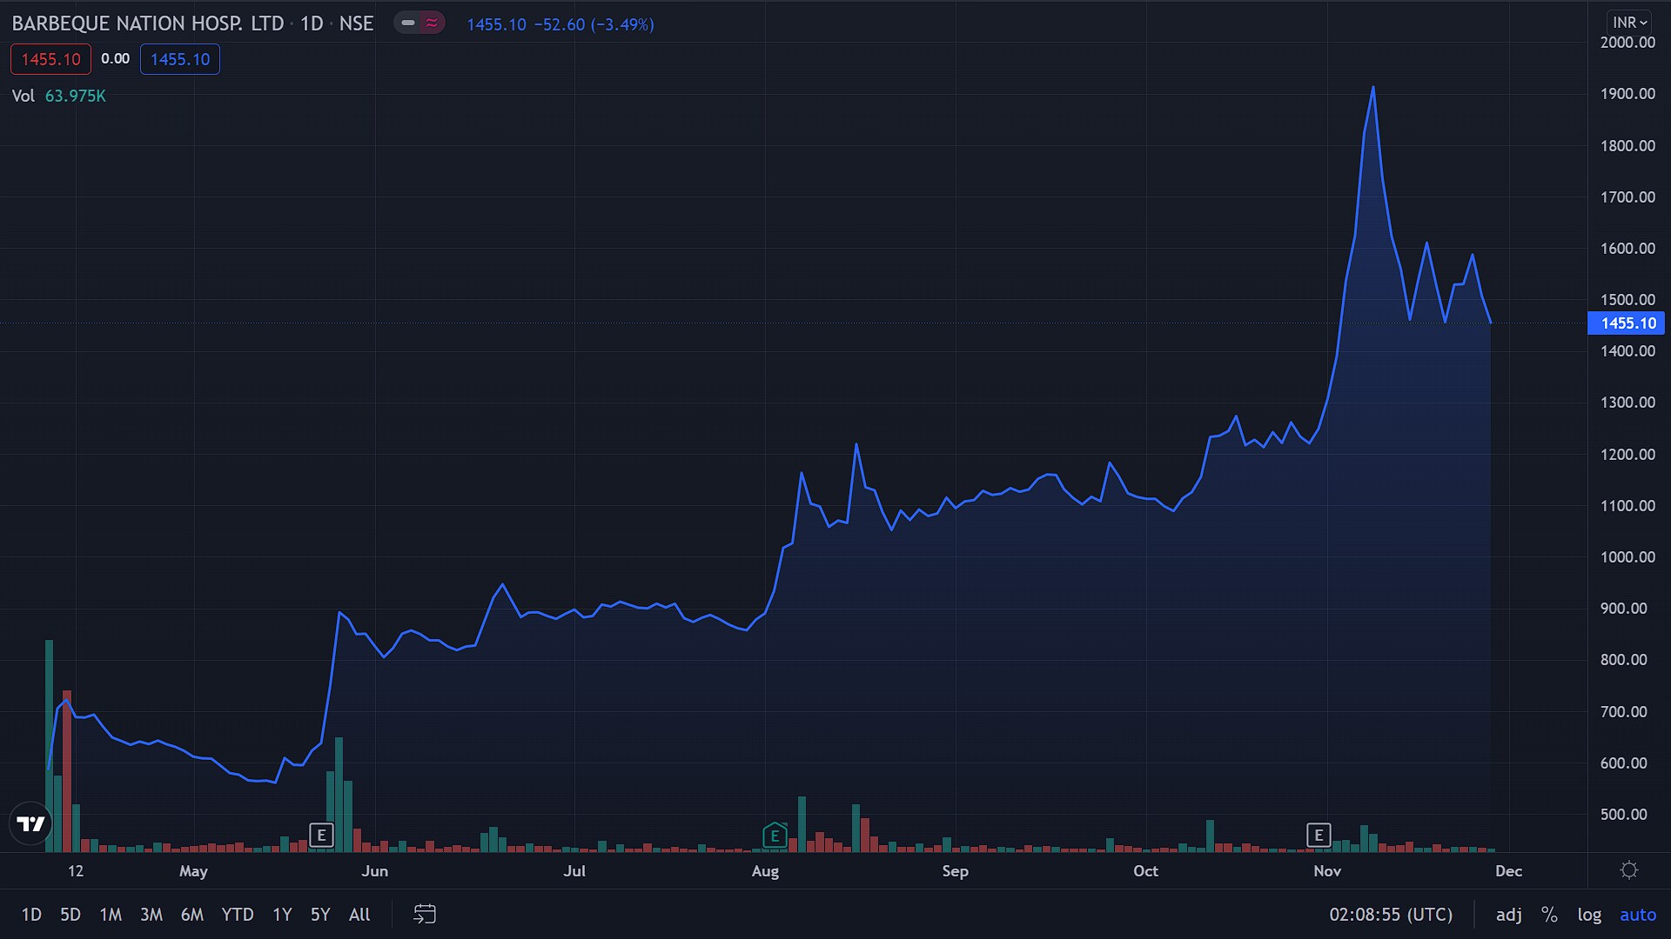Click the red 1455.10 price button
The width and height of the screenshot is (1671, 939).
coord(50,59)
